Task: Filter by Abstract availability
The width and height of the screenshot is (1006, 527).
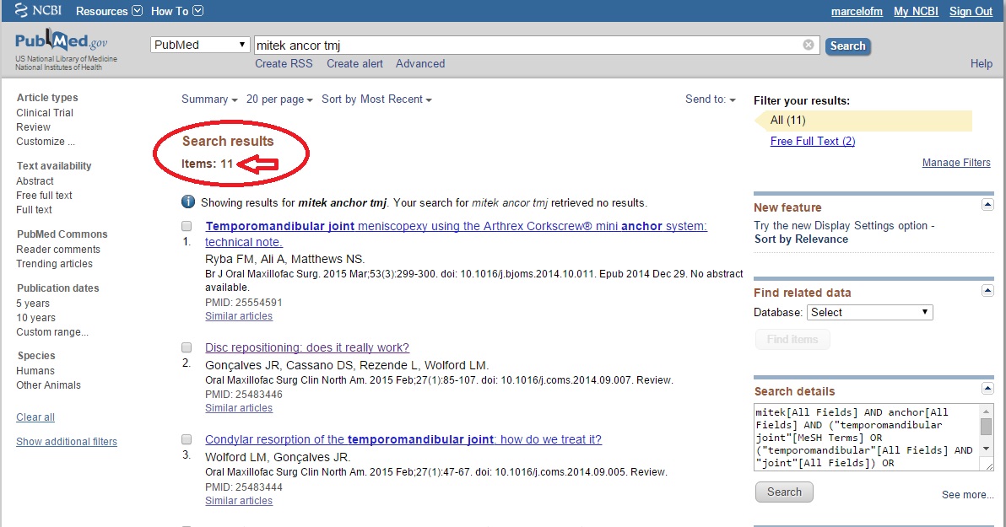Action: point(35,181)
